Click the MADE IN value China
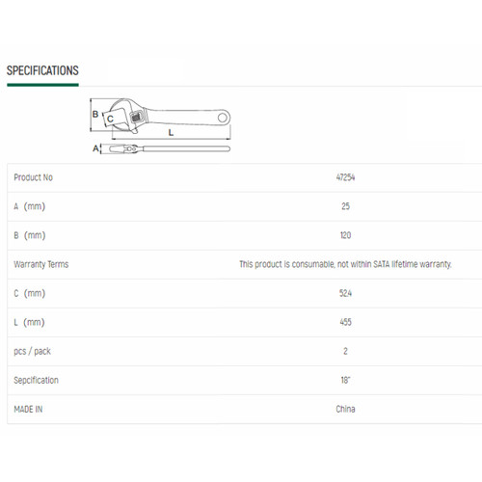 click(345, 409)
